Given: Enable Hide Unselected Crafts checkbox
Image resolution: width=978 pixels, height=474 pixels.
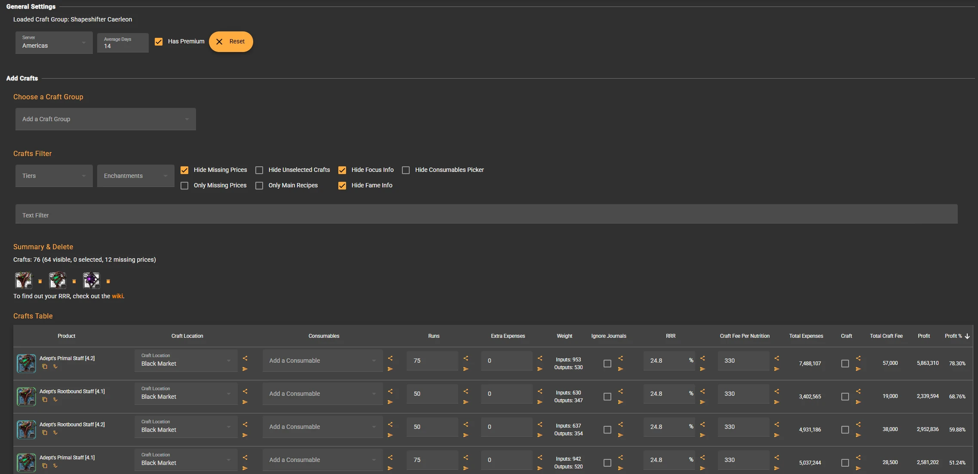Looking at the screenshot, I should coord(259,170).
